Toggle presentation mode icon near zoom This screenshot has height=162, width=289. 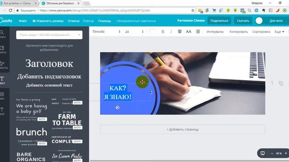[263, 153]
